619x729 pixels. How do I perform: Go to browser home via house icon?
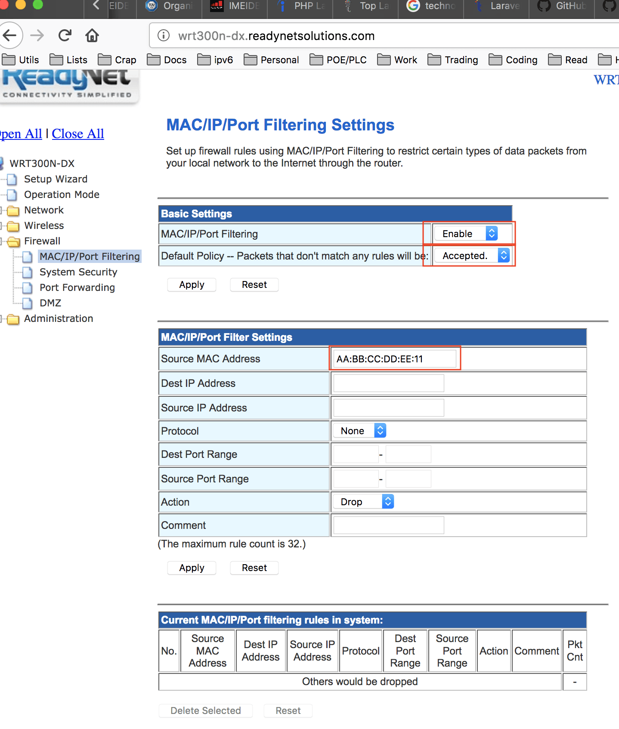click(92, 35)
